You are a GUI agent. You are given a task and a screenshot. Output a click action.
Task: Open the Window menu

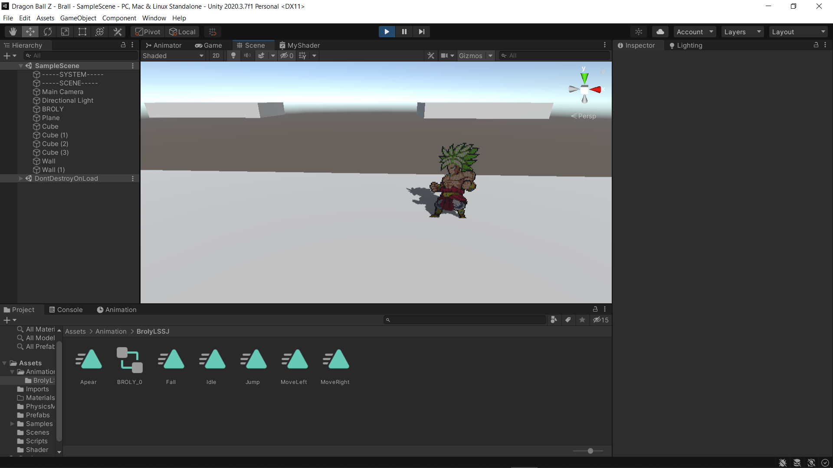pos(154,18)
